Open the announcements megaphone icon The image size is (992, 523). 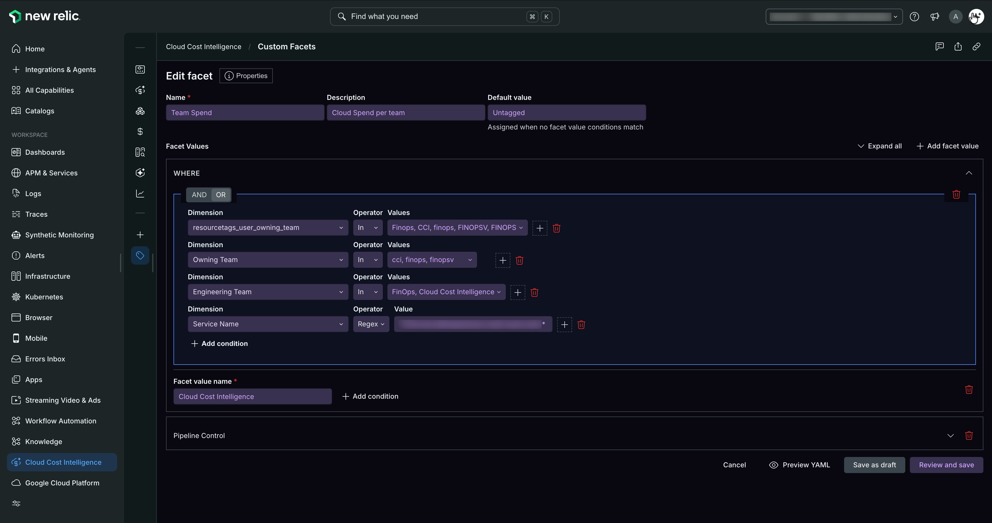[935, 17]
